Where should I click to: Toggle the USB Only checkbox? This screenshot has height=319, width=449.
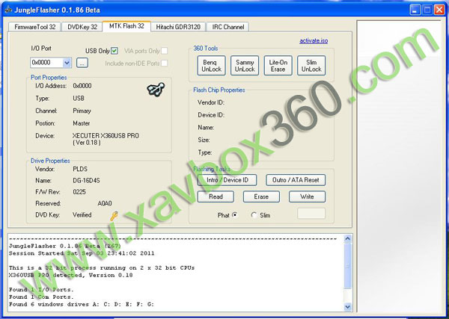tap(114, 51)
